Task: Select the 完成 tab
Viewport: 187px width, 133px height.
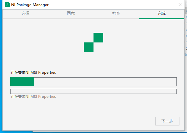Action: [x=162, y=13]
